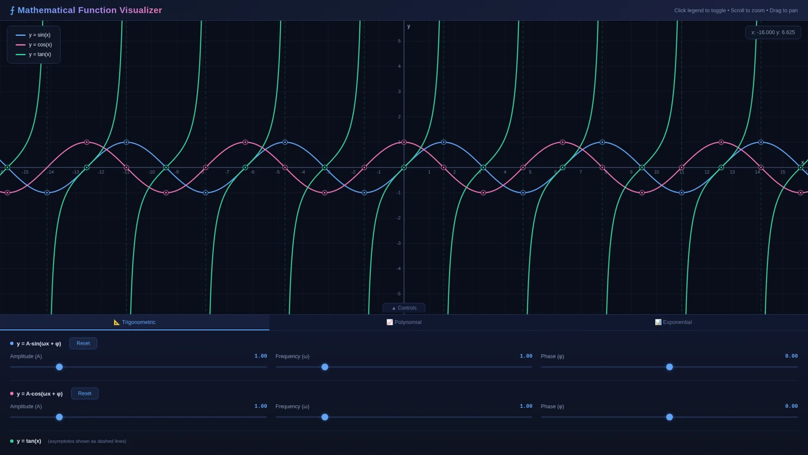This screenshot has height=455, width=808.
Task: Toggle y = tan(x) curve in legend
Action: point(34,54)
